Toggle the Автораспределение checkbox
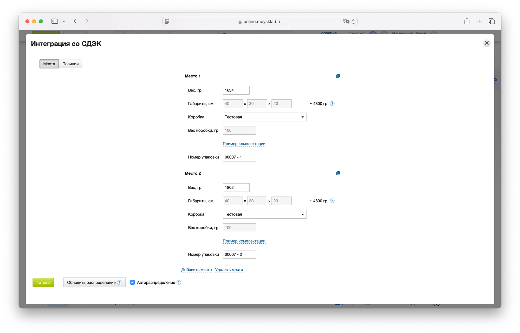 (133, 282)
